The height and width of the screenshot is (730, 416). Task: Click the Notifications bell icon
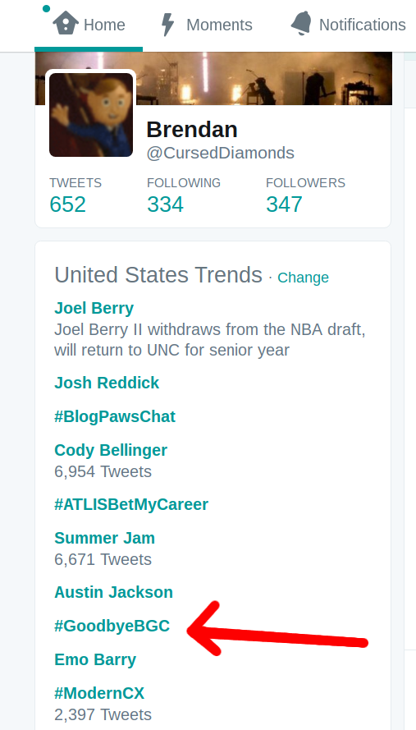(301, 23)
